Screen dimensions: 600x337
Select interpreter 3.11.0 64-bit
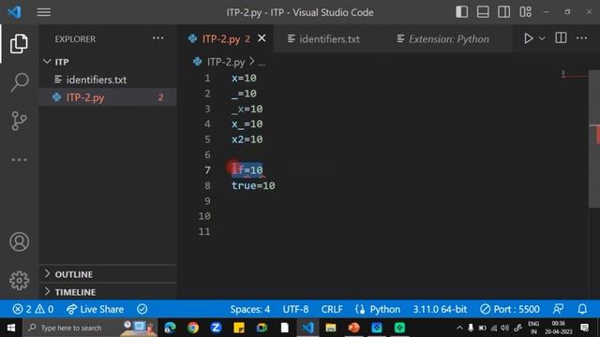pos(440,309)
